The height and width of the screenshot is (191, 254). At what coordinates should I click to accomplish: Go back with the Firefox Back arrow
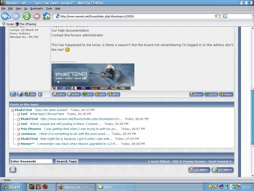[x=6, y=16]
